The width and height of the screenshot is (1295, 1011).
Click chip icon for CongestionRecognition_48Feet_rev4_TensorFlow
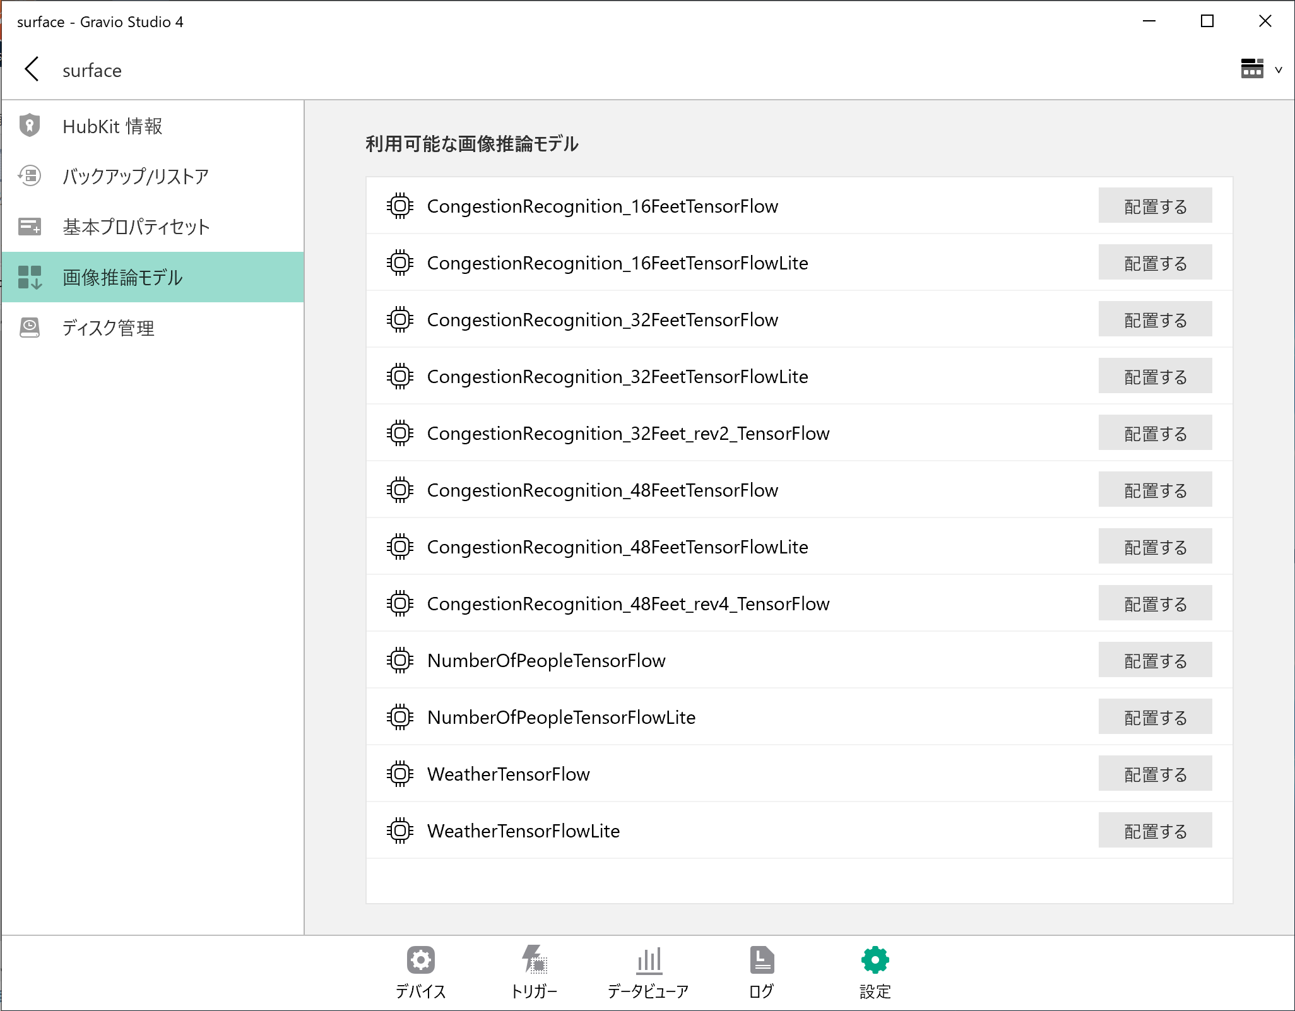tap(400, 603)
